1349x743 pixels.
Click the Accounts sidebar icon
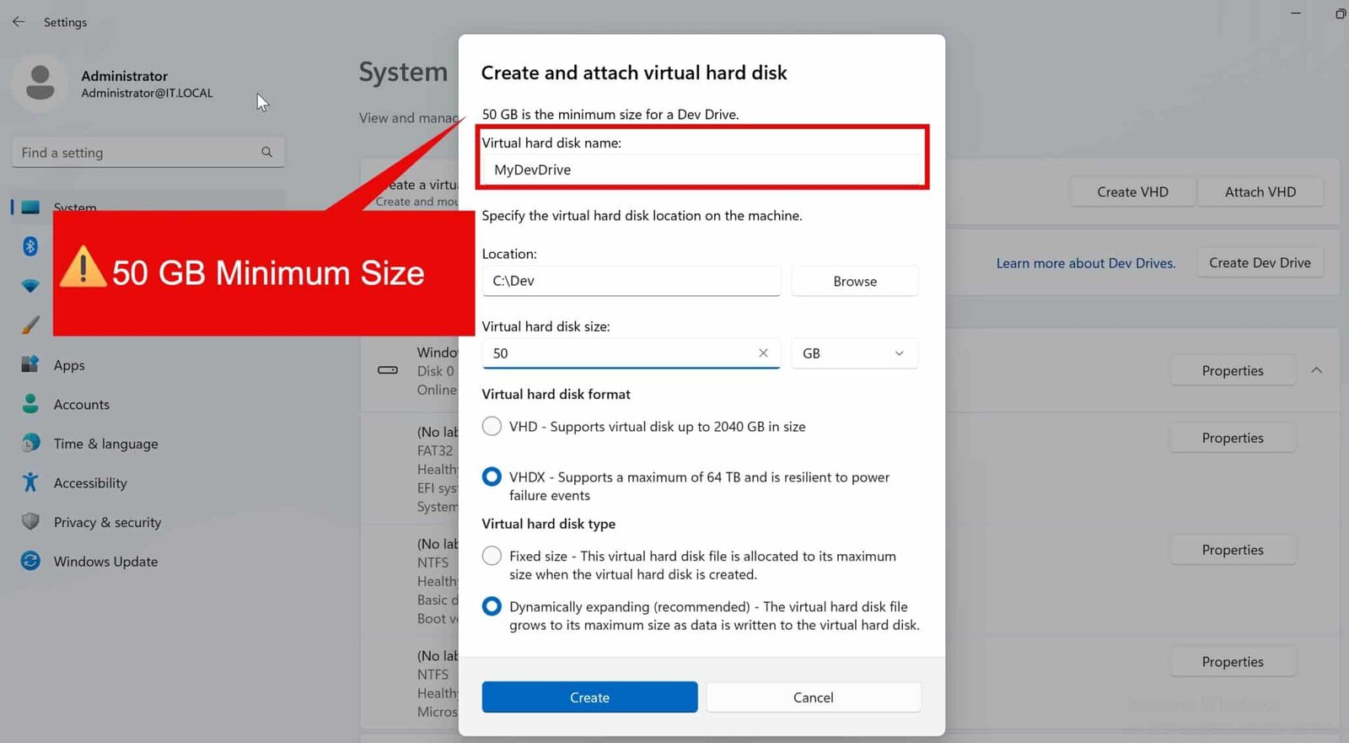[x=30, y=404]
